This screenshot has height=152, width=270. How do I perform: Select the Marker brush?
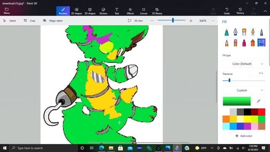pyautogui.click(x=227, y=32)
